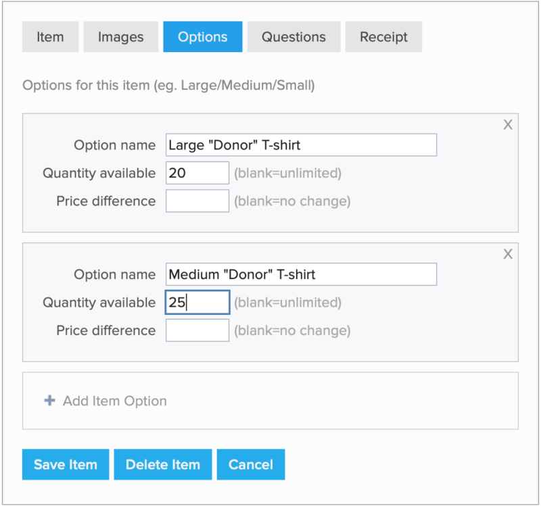541x506 pixels.
Task: Click the Large option's "Price difference" label
Action: tap(105, 201)
